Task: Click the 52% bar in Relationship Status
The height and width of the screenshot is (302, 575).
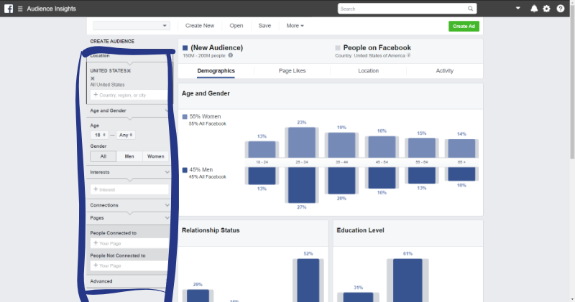Action: [308, 280]
